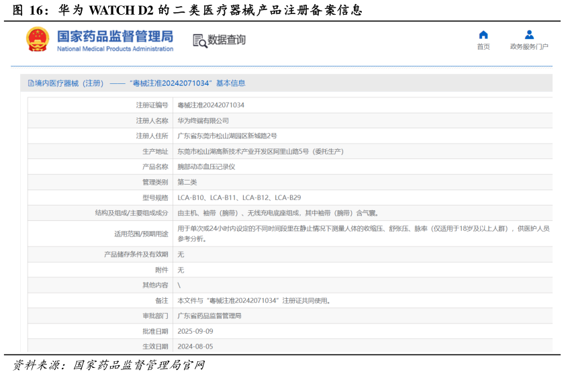Click the 数据查询 search document icon
The image size is (564, 374).
point(200,41)
